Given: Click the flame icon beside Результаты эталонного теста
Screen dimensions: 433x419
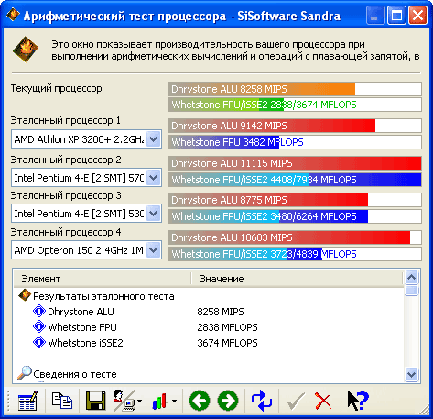Looking at the screenshot, I should [x=25, y=295].
